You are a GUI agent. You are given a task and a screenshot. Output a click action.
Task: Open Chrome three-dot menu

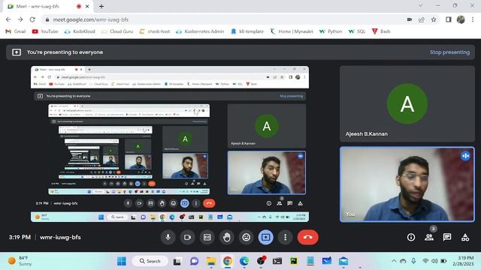(x=473, y=19)
